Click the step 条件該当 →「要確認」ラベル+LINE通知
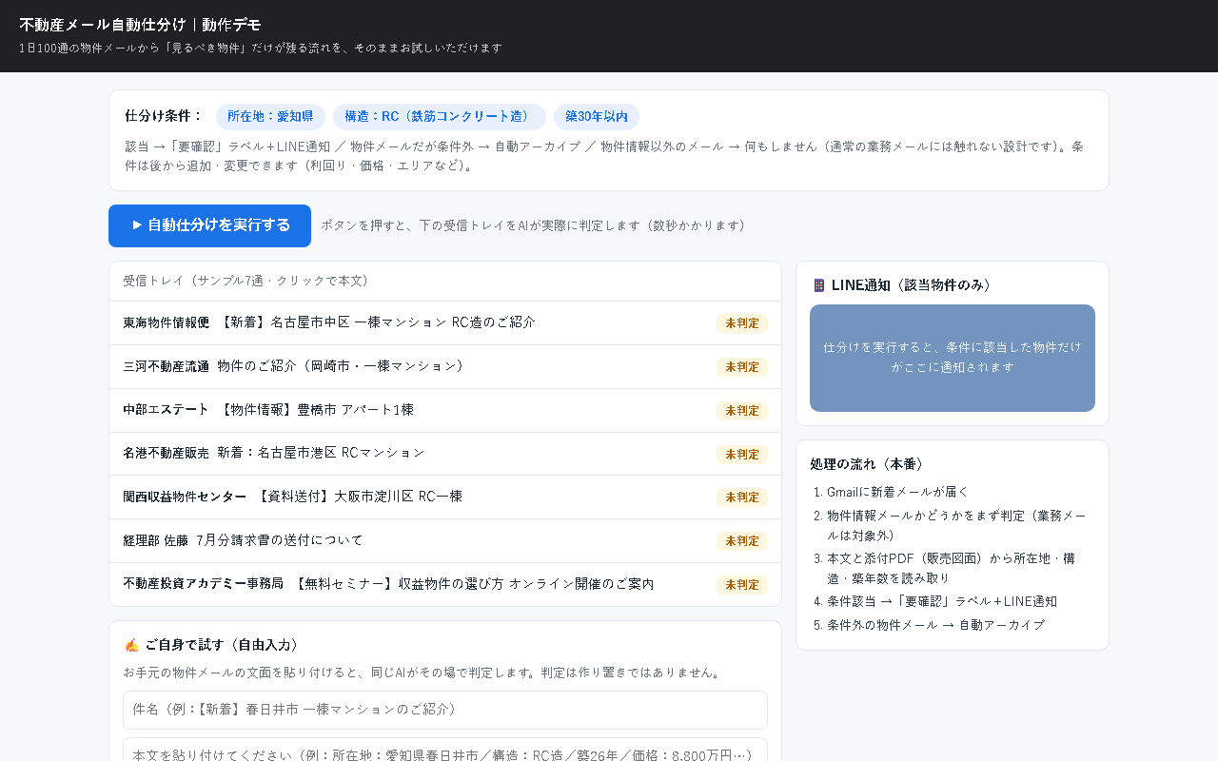Viewport: 1218px width, 761px height. click(x=942, y=601)
